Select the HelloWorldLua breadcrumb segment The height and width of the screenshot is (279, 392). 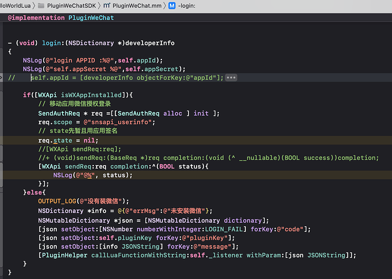[15, 6]
